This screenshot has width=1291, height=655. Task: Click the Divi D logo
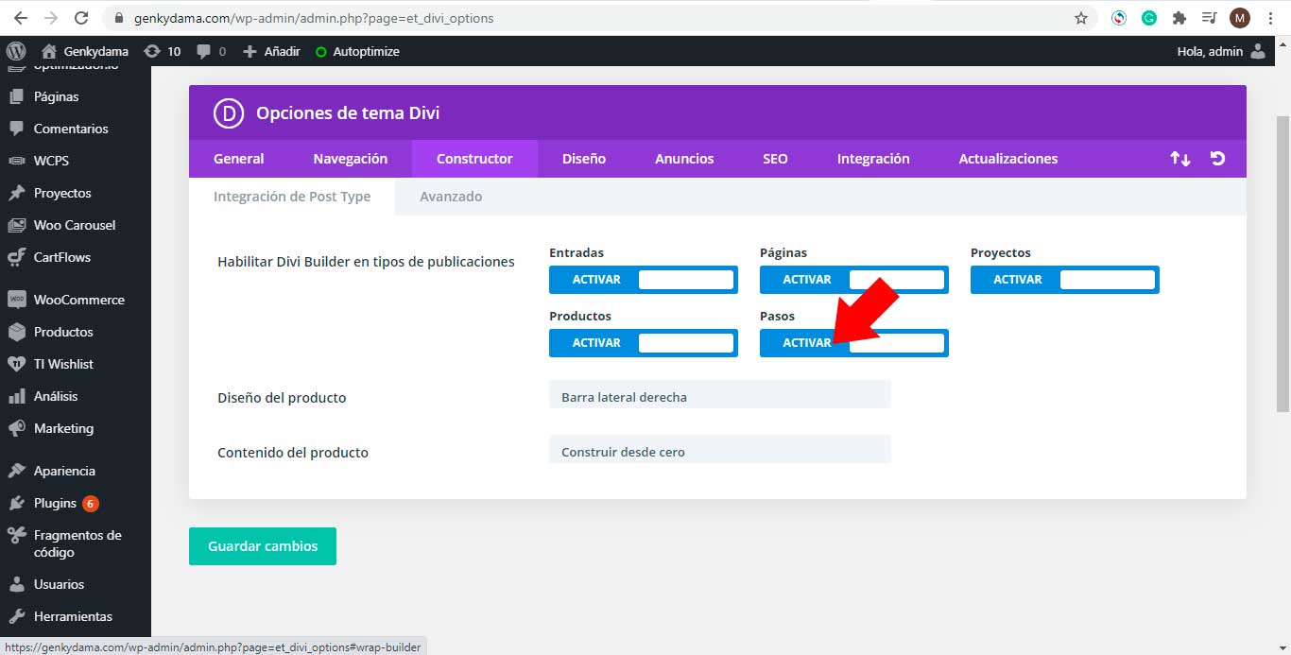pos(229,113)
